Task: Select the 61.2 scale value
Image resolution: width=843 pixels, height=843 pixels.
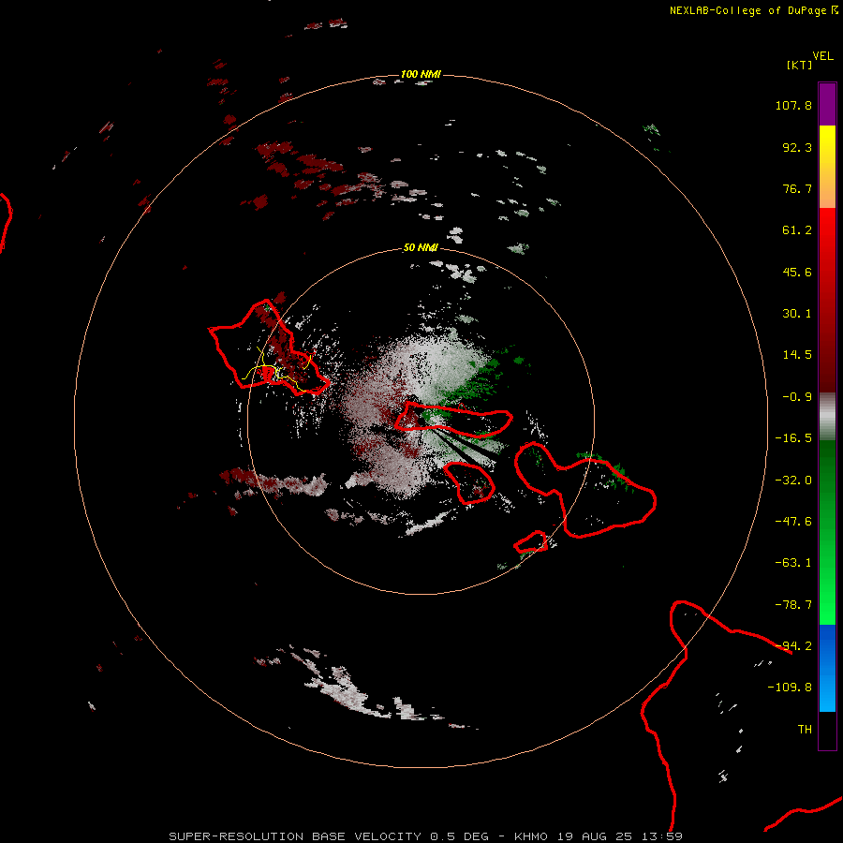Action: pyautogui.click(x=797, y=230)
